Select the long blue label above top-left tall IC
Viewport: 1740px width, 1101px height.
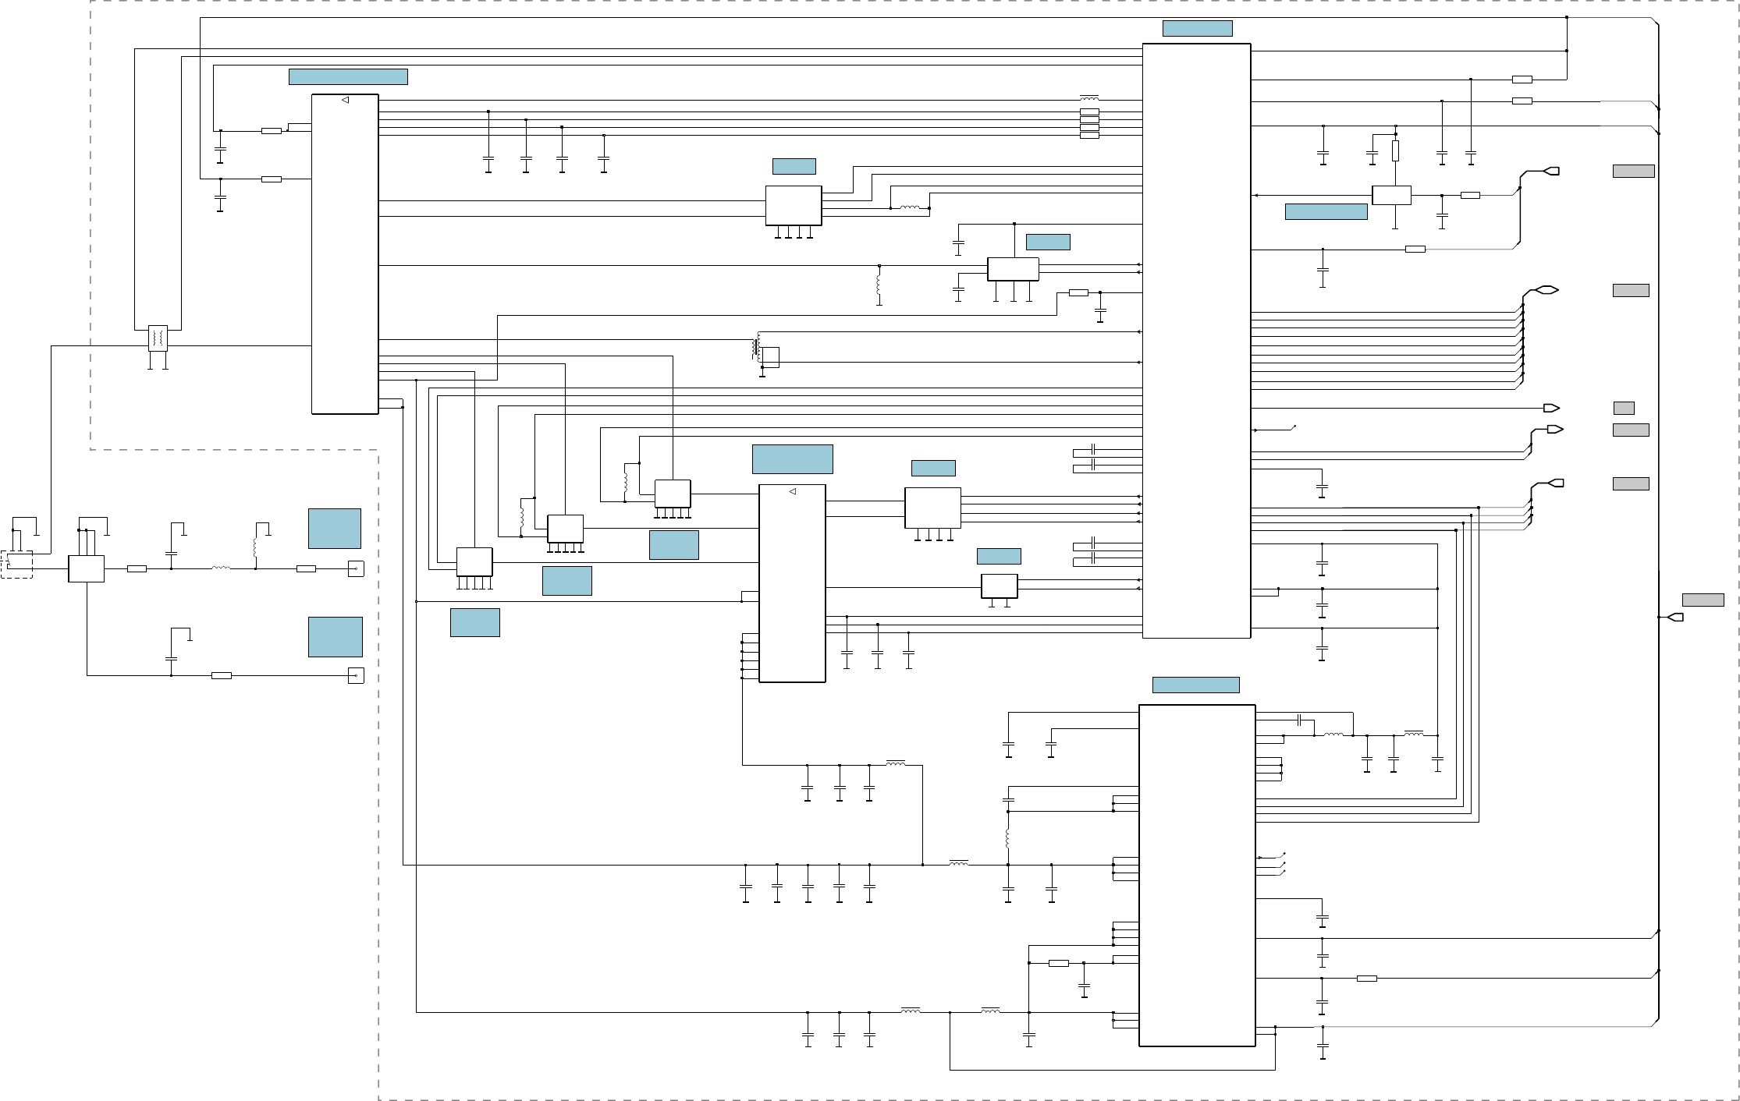[x=348, y=76]
